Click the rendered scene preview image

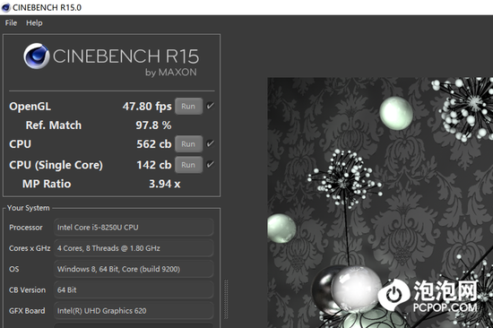click(380, 203)
